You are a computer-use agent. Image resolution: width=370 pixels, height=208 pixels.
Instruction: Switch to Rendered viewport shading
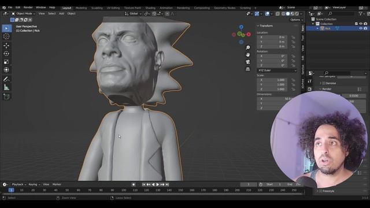coord(297,14)
